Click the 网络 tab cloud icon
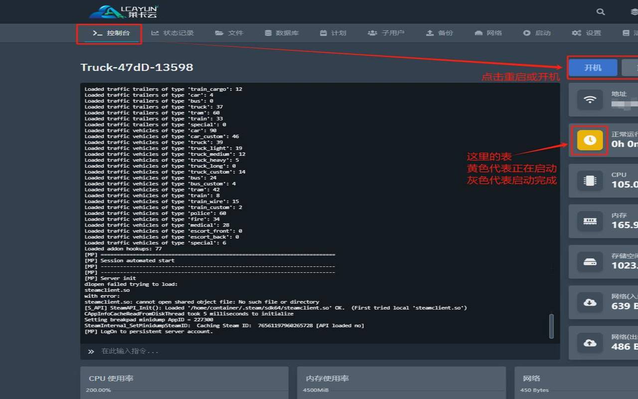638x399 pixels. click(478, 33)
